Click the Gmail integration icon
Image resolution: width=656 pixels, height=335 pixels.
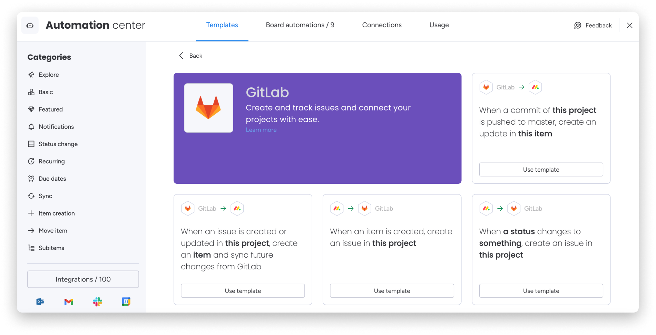[x=69, y=301]
